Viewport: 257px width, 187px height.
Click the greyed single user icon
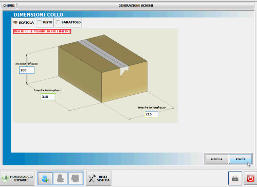pos(60,178)
